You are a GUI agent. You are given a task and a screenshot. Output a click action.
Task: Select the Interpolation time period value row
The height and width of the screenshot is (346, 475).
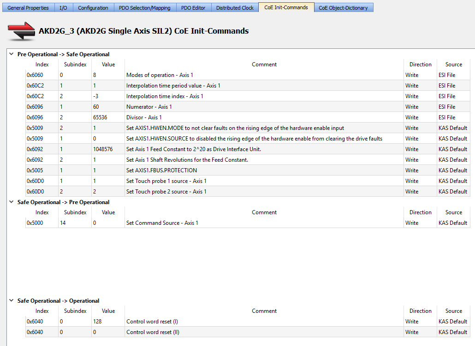pos(248,85)
